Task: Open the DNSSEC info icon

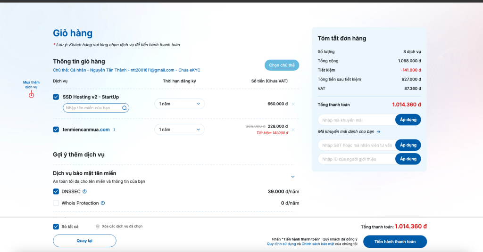Action: [85, 192]
